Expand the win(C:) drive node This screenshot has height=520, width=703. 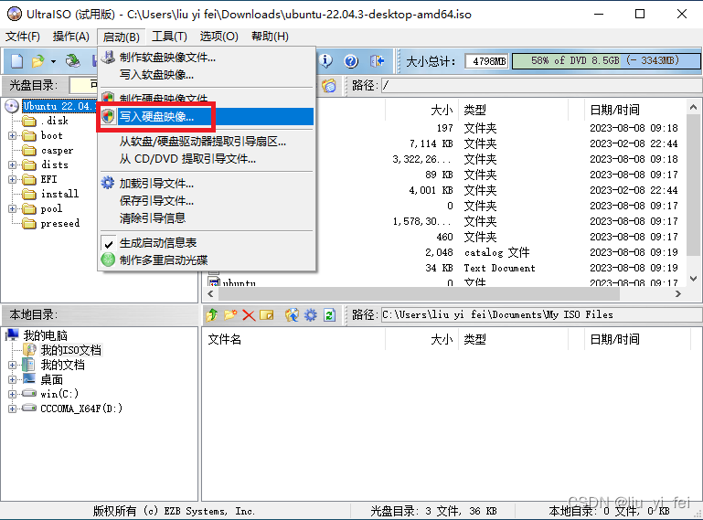point(13,395)
